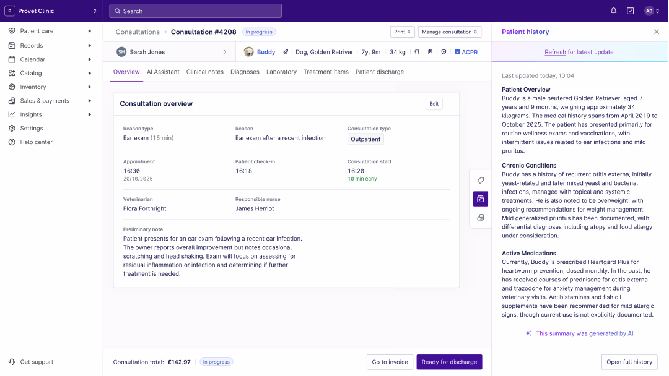The height and width of the screenshot is (376, 669).
Task: Select the tag icon on the side panel
Action: coord(480,181)
